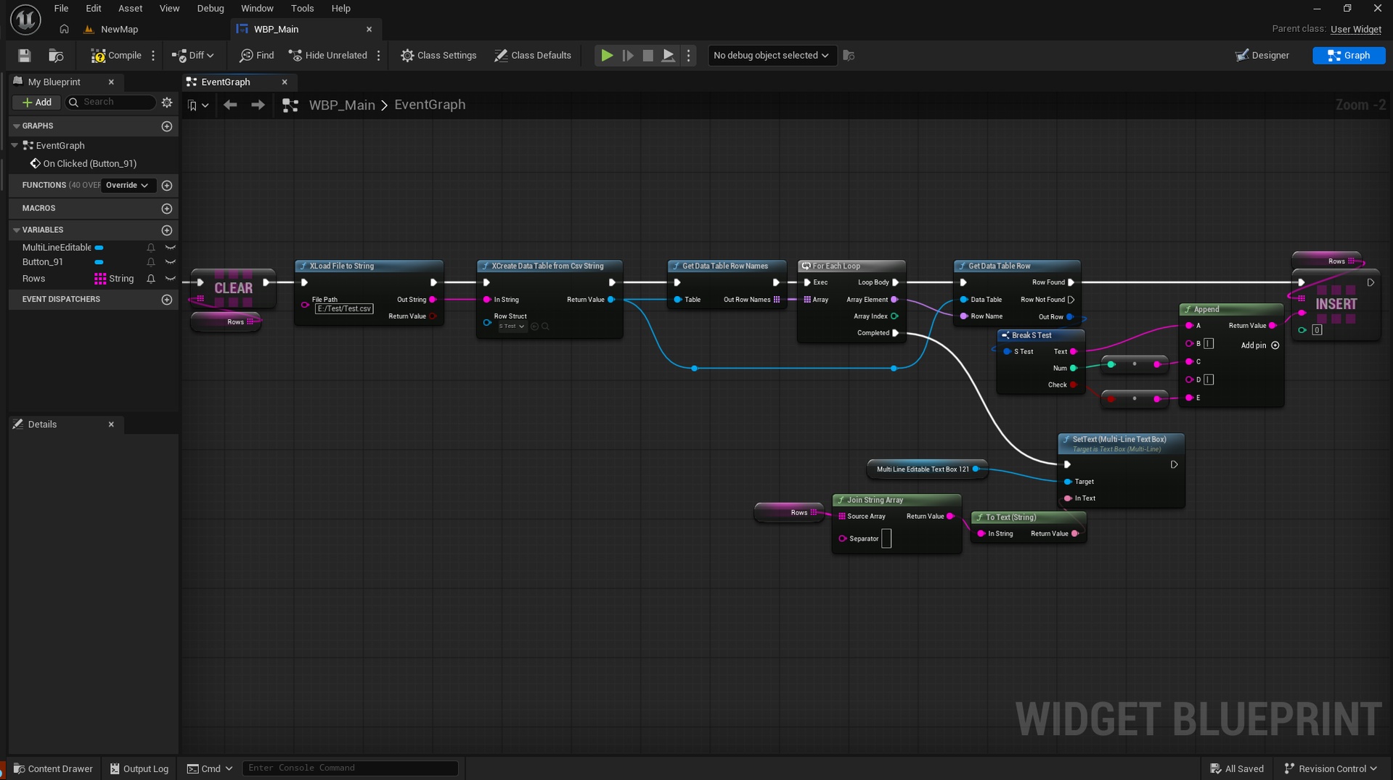Open the play mode options menu
This screenshot has width=1393, height=780.
pos(689,55)
